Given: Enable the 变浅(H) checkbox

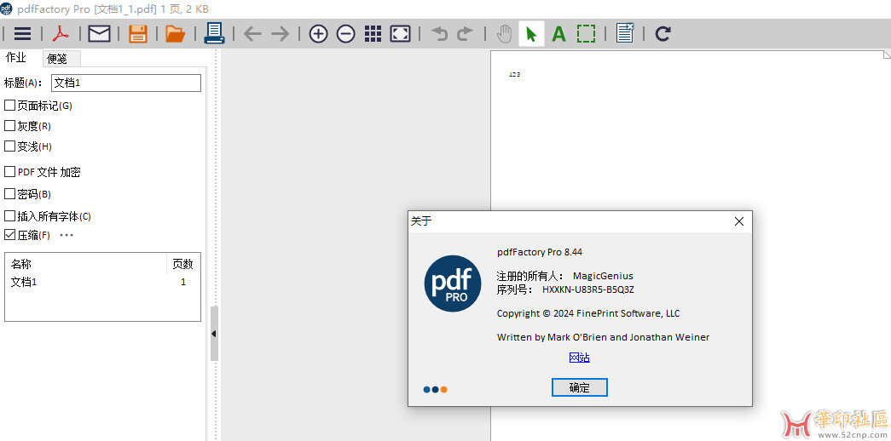Looking at the screenshot, I should click(9, 146).
